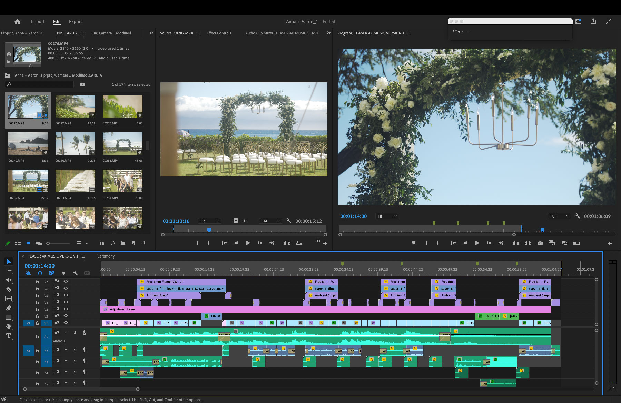Hide track V3 output with its eye icon

pyautogui.click(x=66, y=309)
